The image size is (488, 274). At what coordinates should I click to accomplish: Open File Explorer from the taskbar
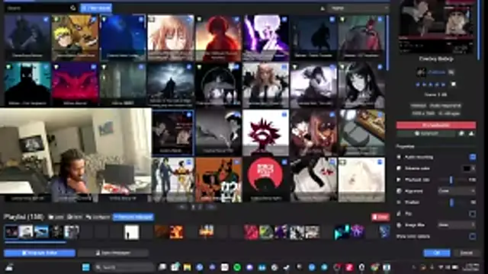[187, 267]
